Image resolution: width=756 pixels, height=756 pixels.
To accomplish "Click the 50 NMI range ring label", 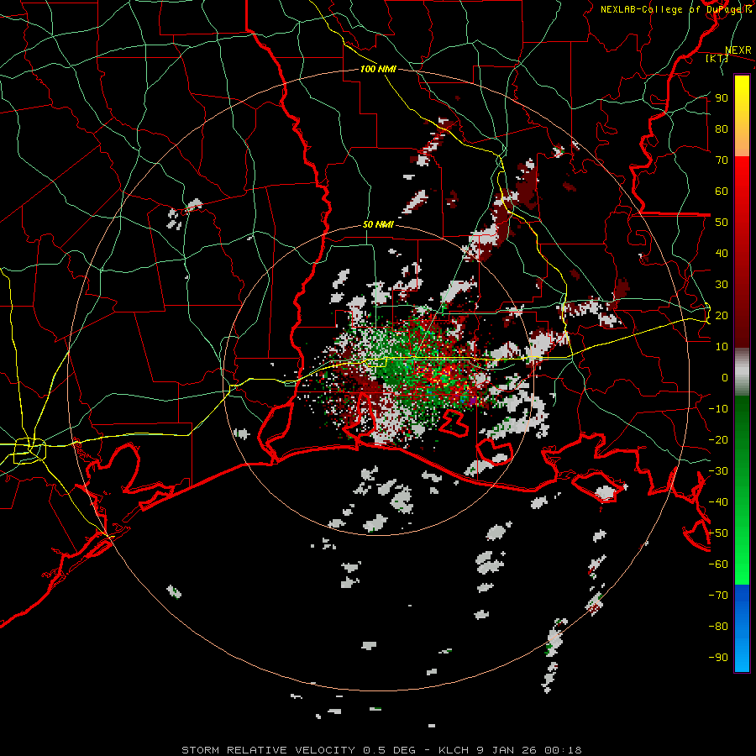I will tap(378, 224).
